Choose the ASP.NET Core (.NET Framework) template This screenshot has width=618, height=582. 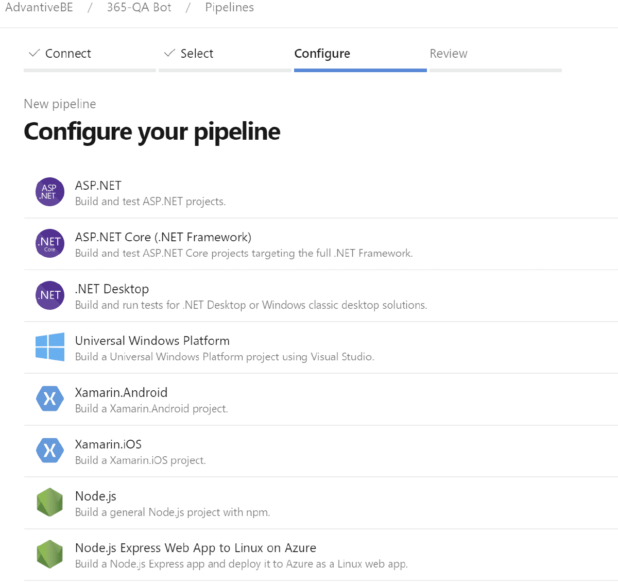[163, 237]
